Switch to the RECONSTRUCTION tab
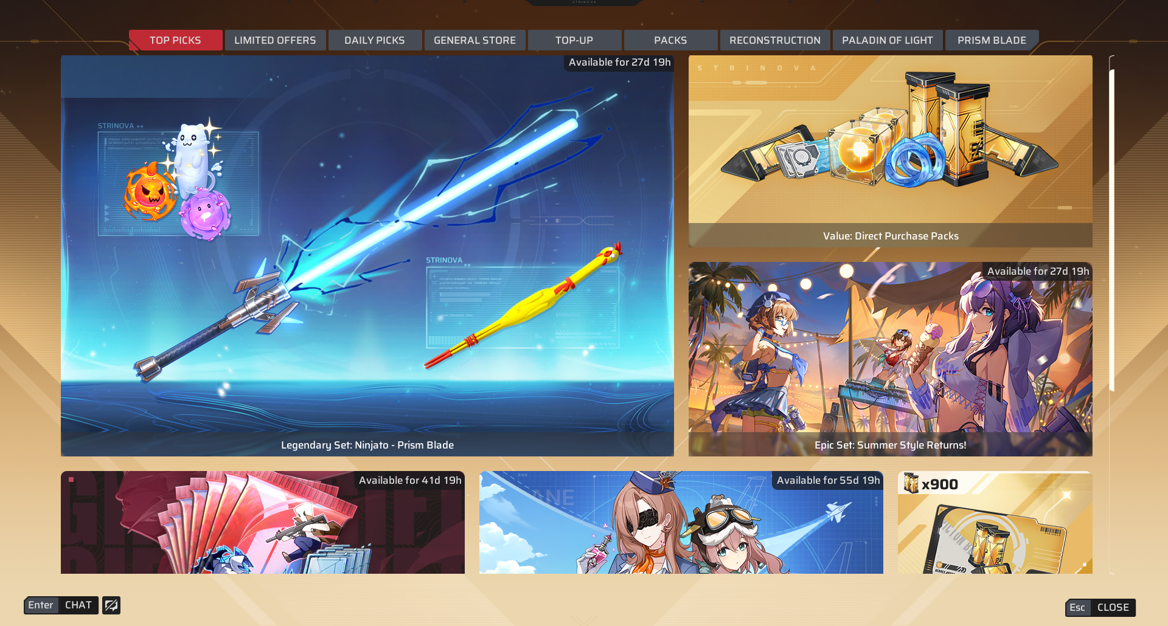1168x626 pixels. click(775, 40)
